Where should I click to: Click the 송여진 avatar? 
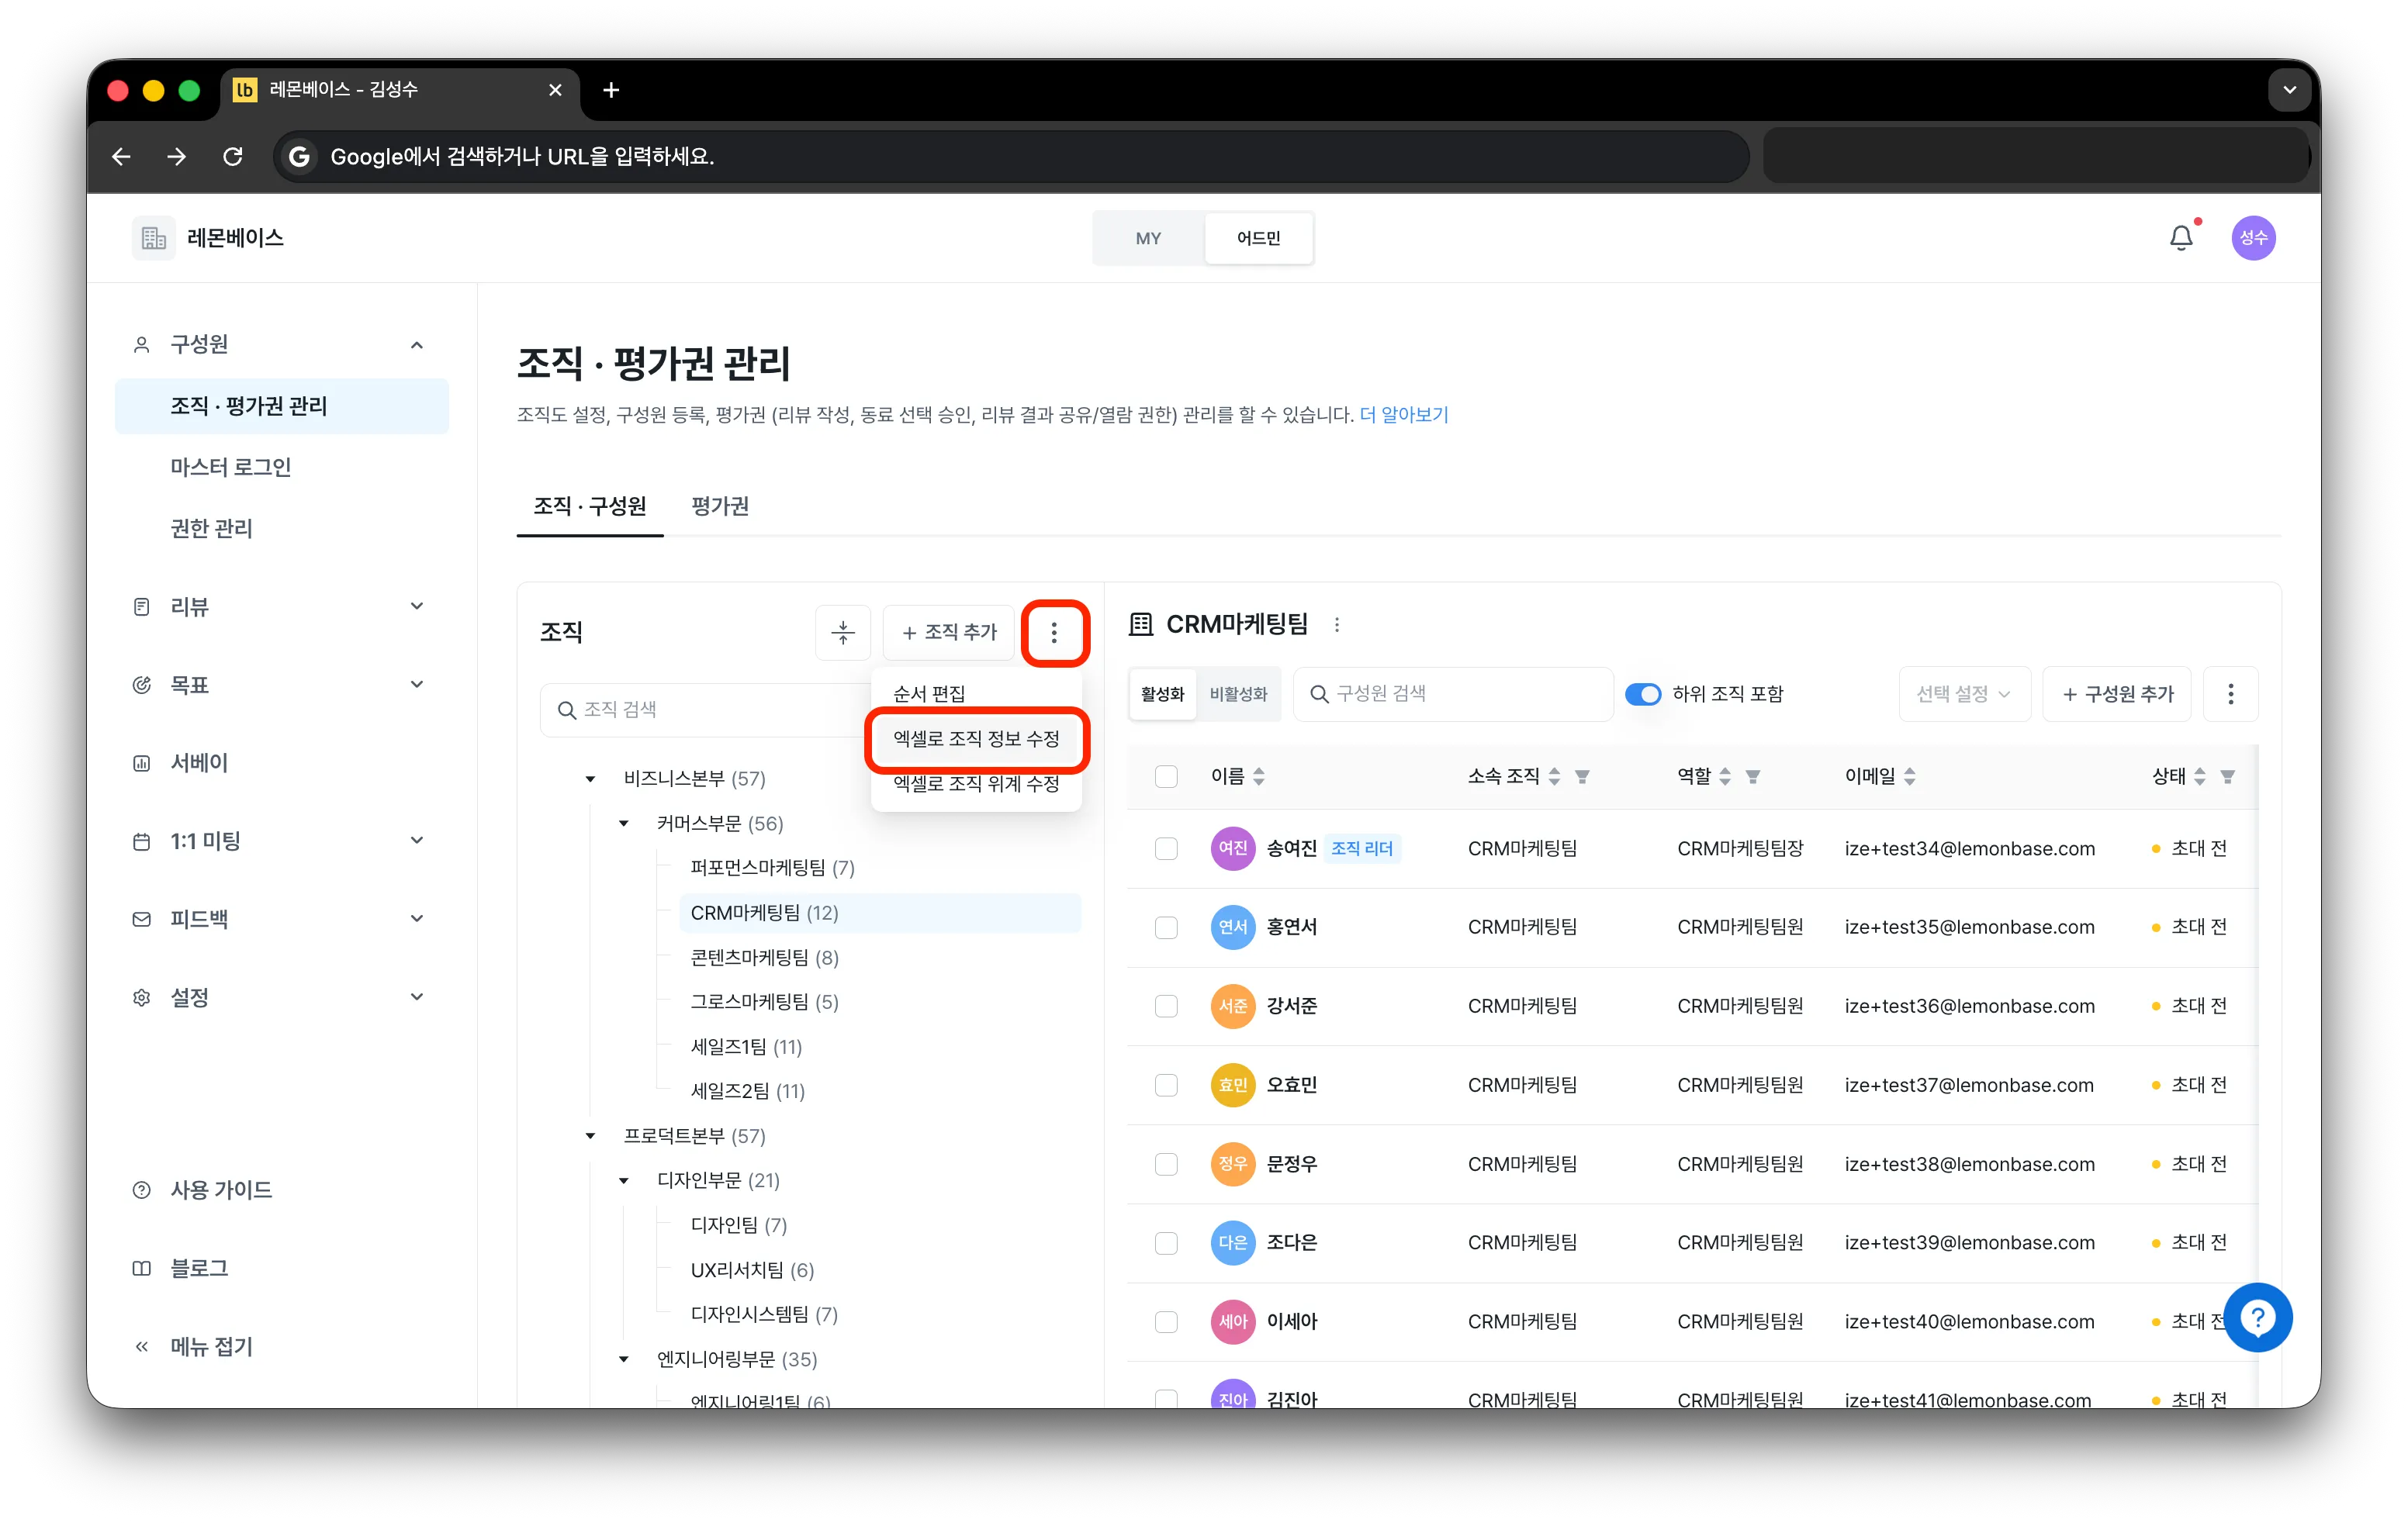point(1233,848)
